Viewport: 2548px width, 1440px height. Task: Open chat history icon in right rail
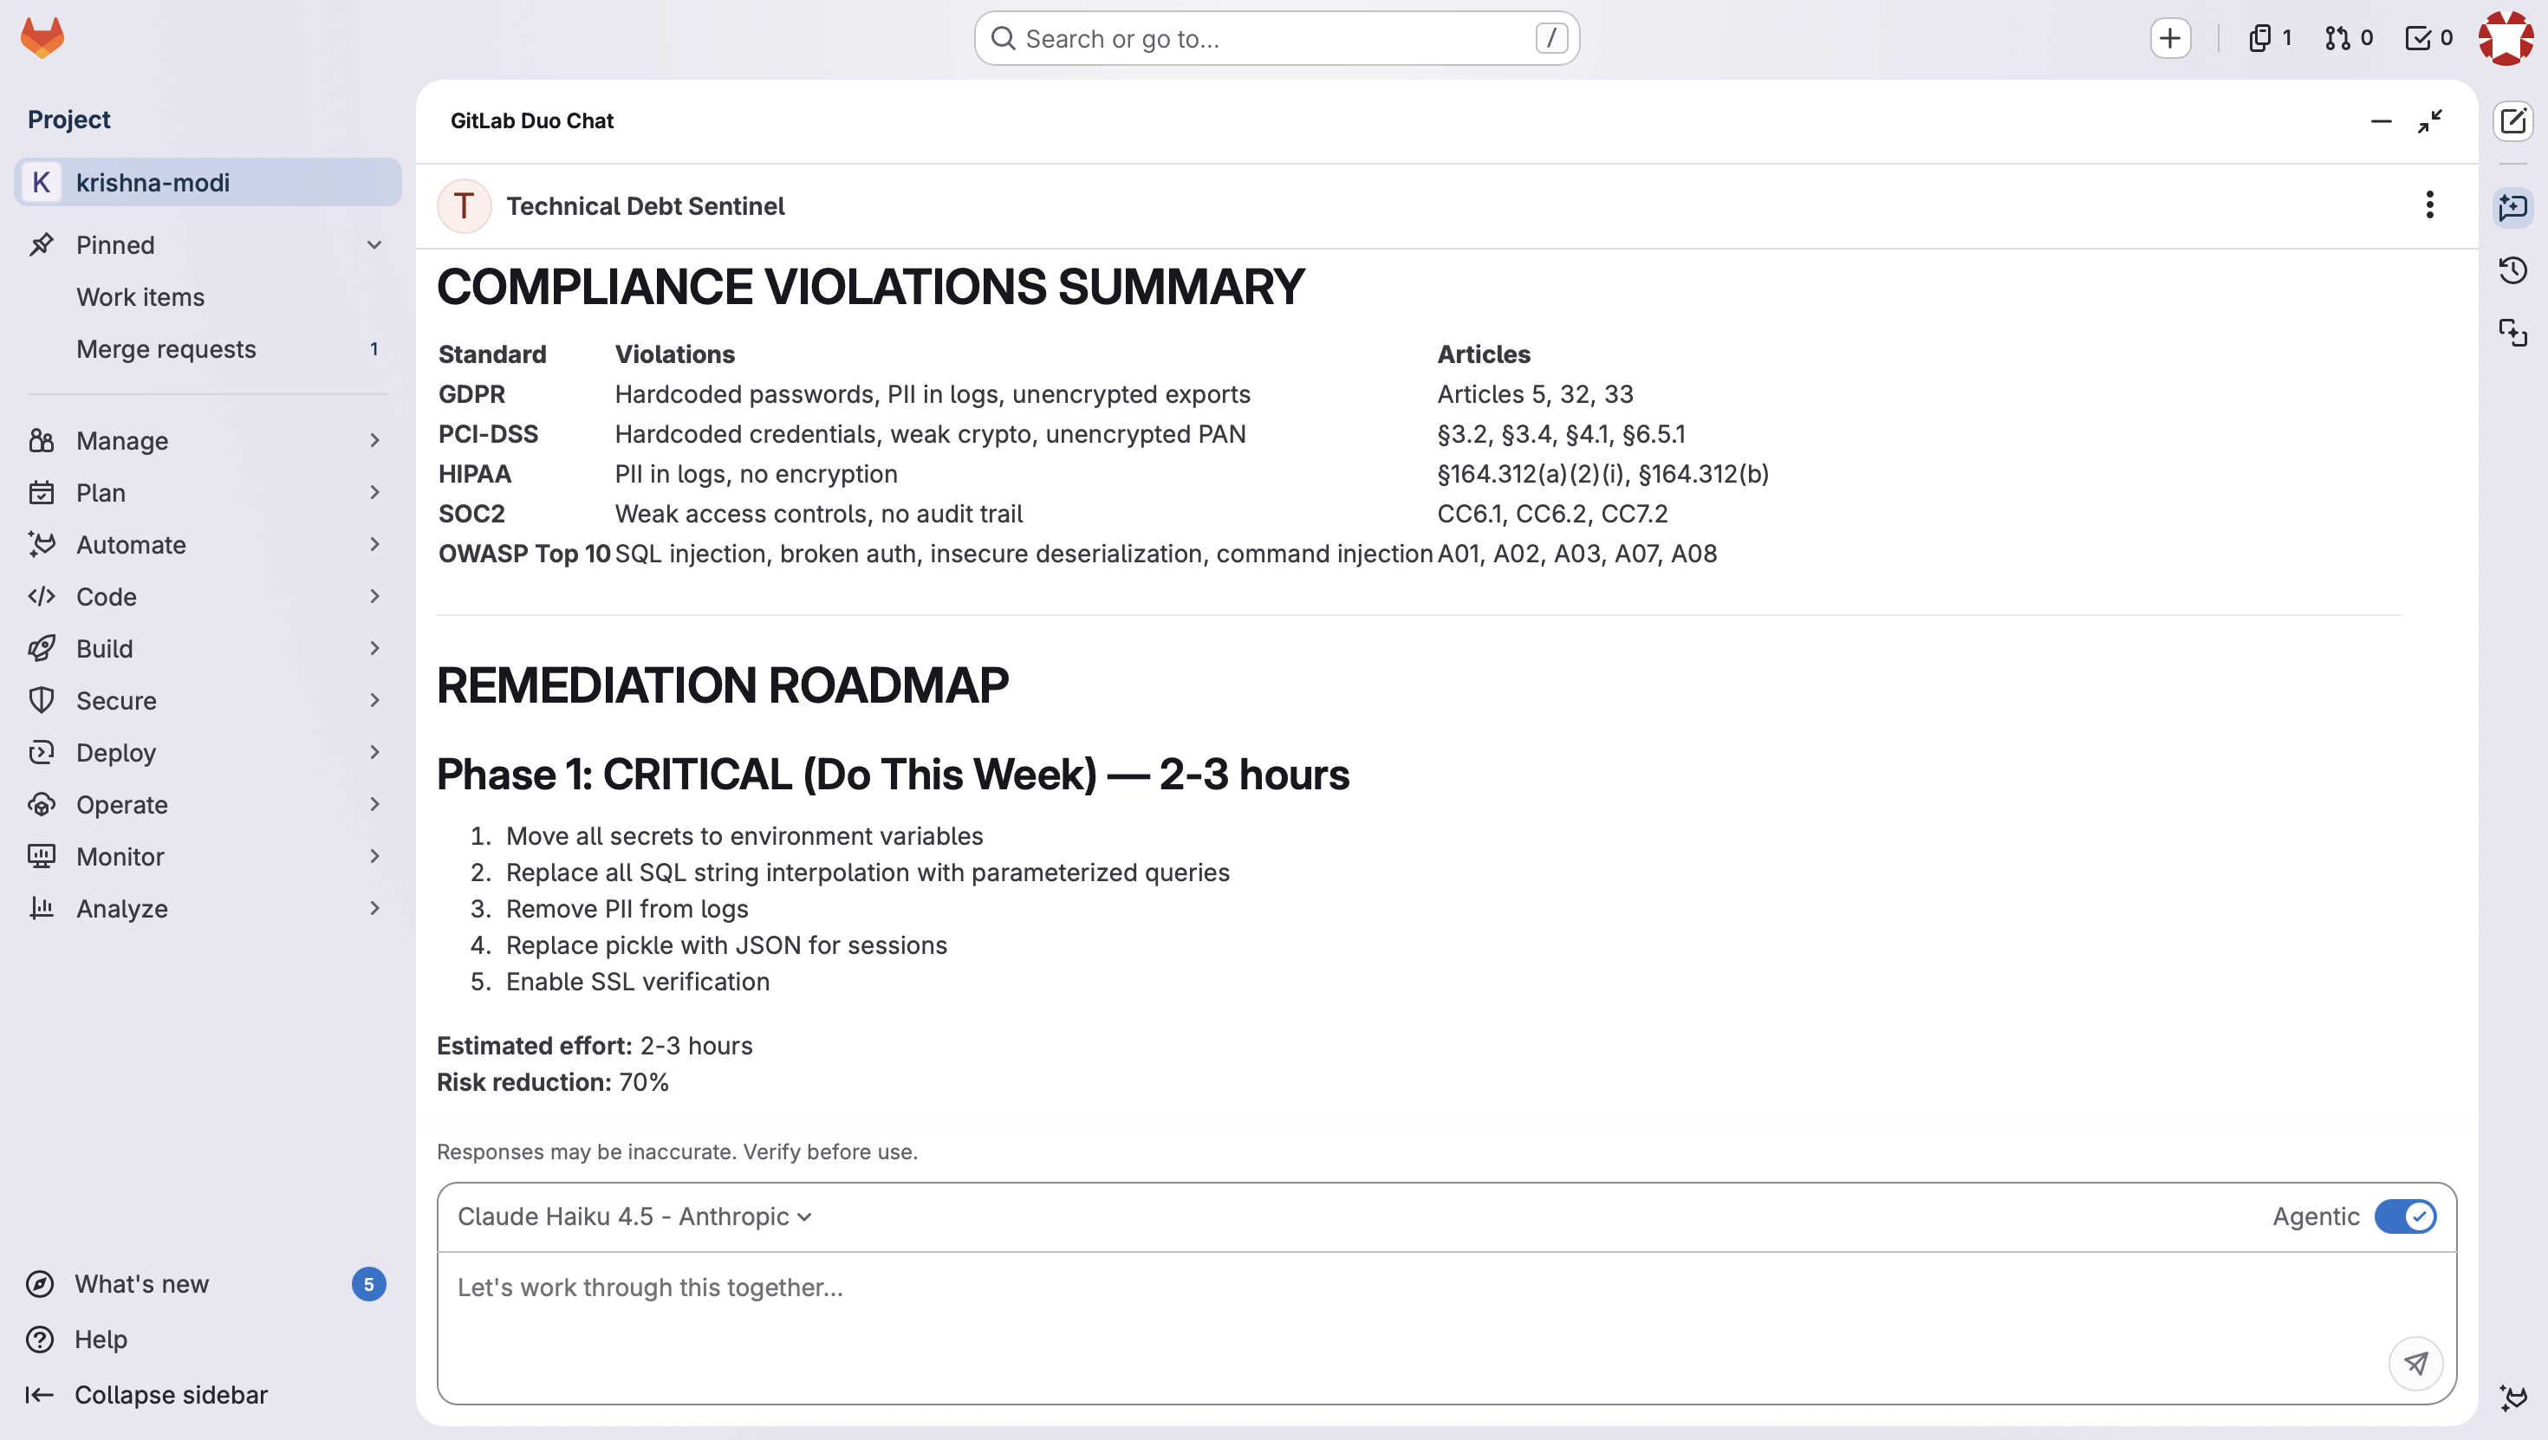pos(2512,270)
